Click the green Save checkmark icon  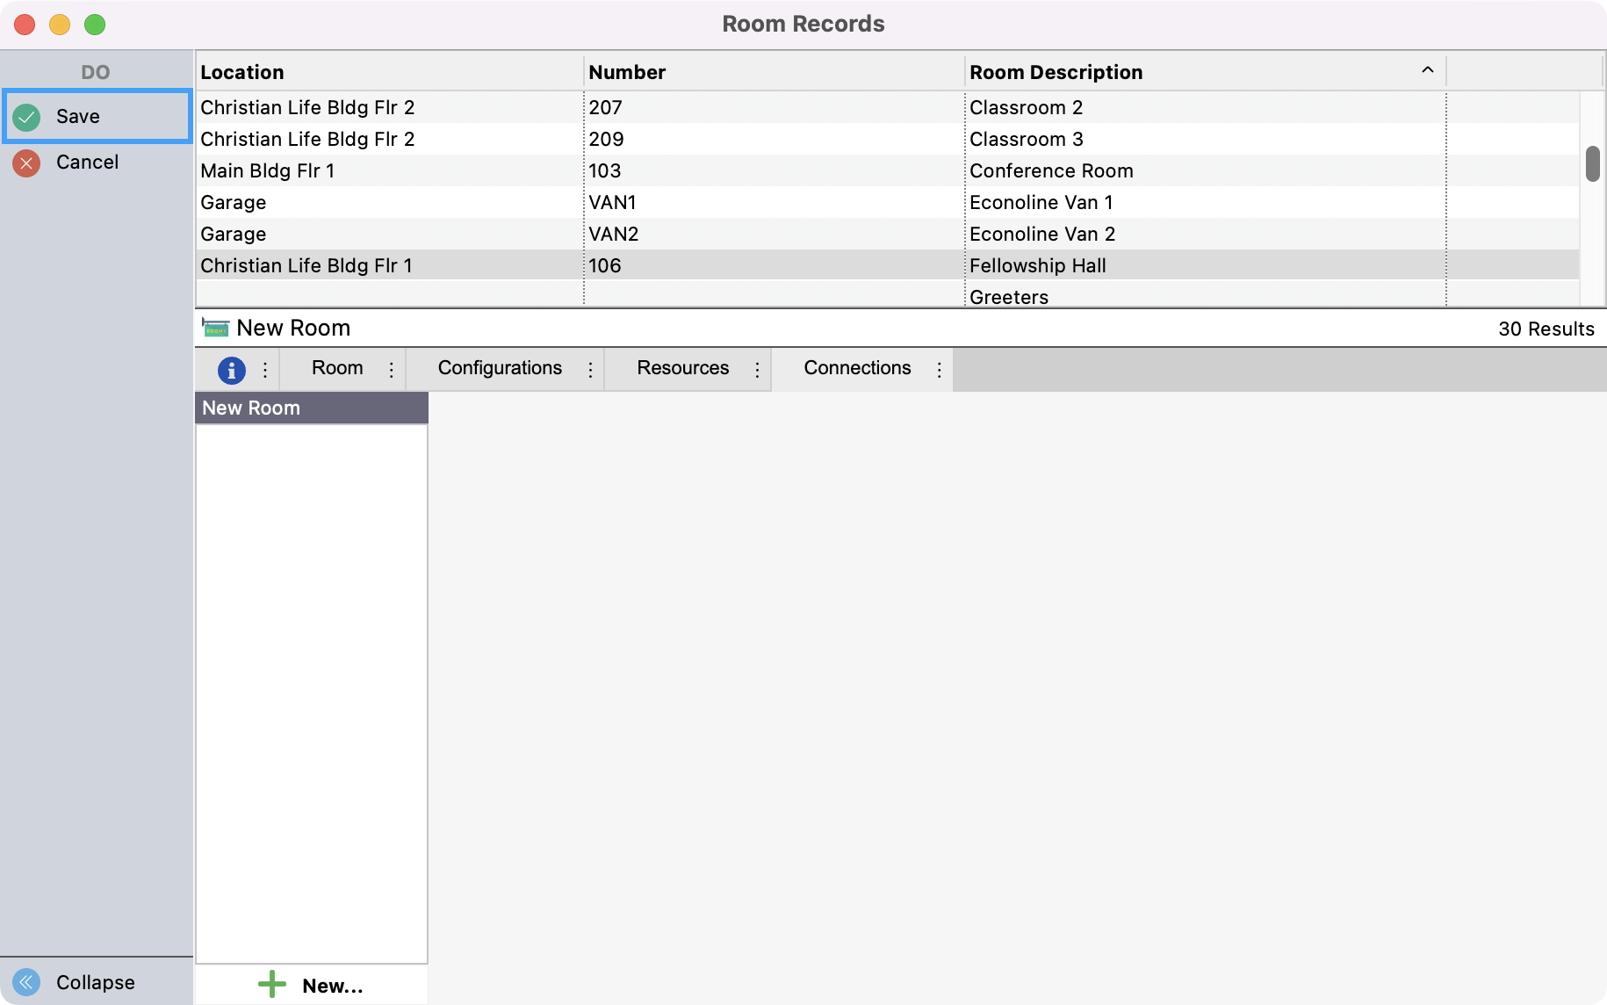[27, 117]
